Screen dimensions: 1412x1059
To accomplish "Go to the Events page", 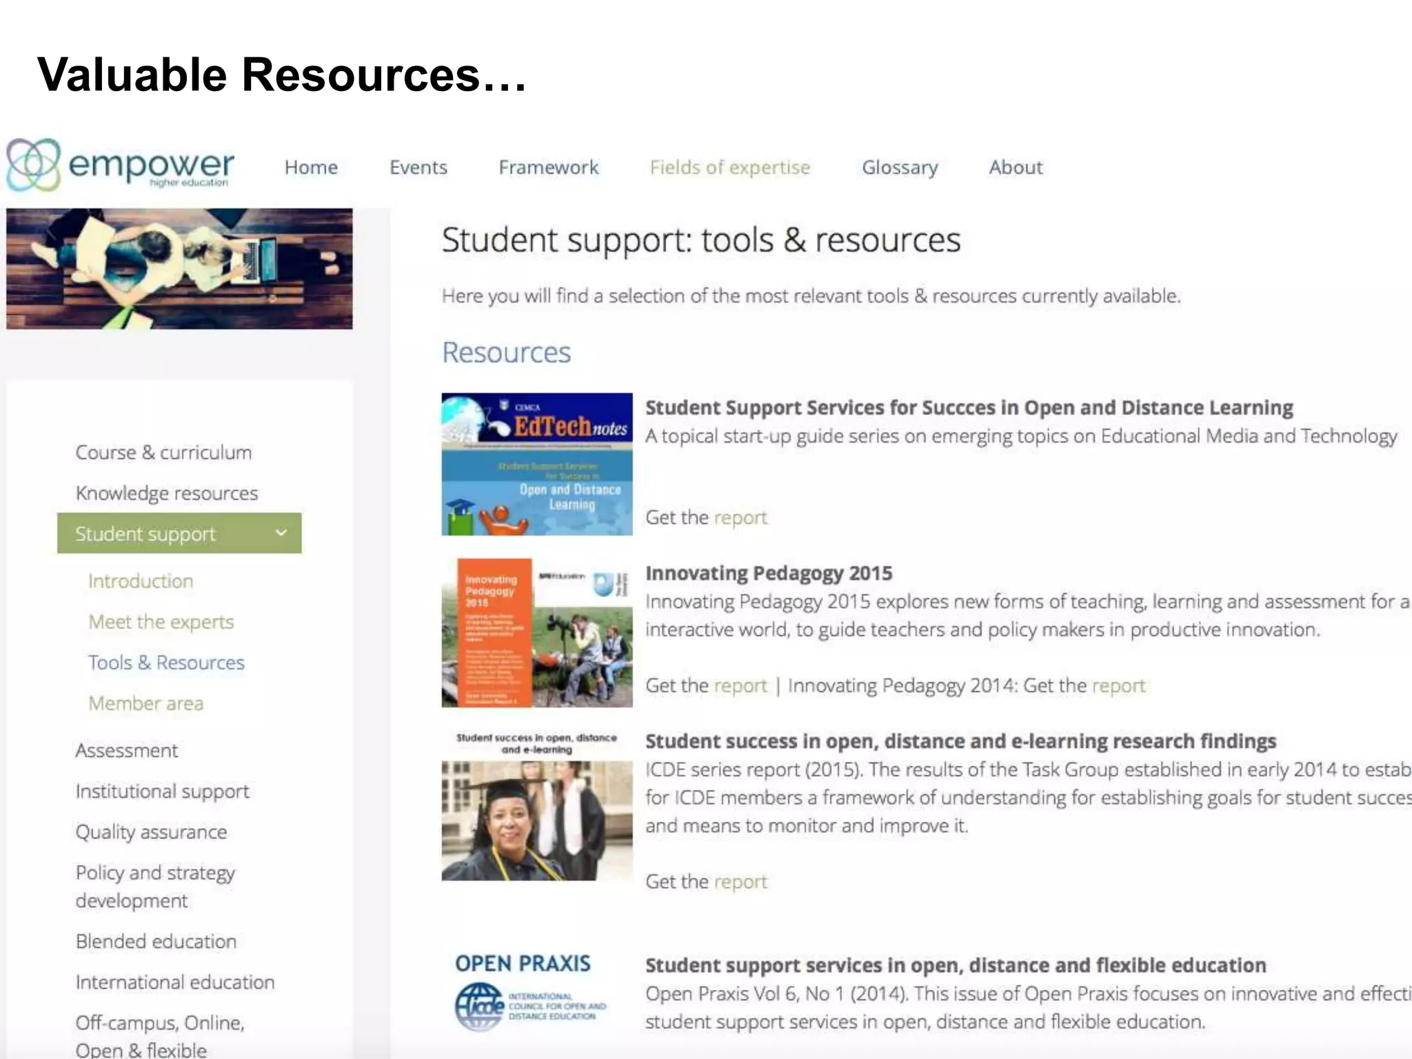I will tap(418, 168).
